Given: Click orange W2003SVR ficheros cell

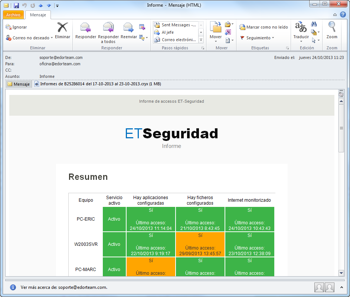Looking at the screenshot, I should [200, 244].
